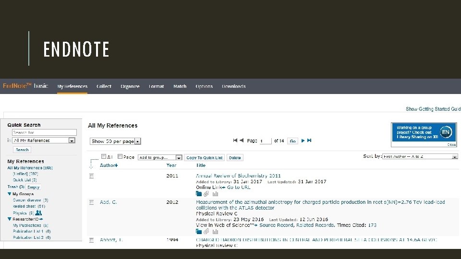Go to previous page arrow icon
Viewport: 461px width, 259px height.
pos(242,141)
